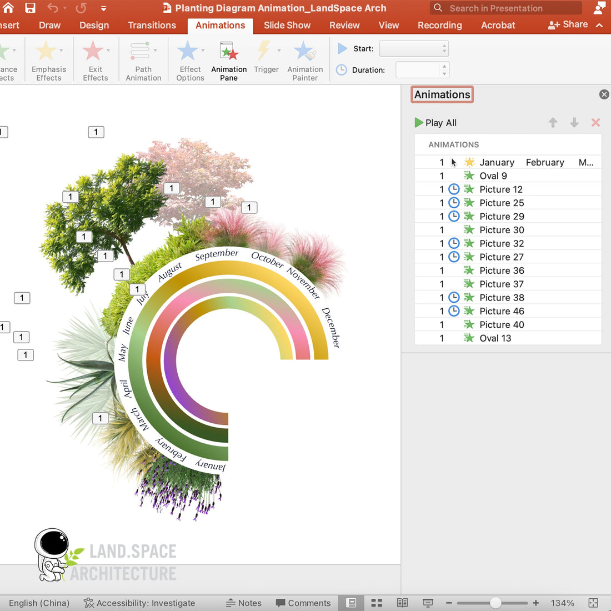Switch to Slide Sorter view in status bar
The width and height of the screenshot is (611, 611).
pos(377,603)
